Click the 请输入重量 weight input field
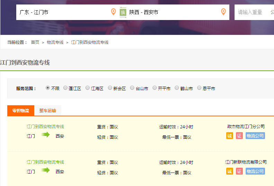 point(250,12)
